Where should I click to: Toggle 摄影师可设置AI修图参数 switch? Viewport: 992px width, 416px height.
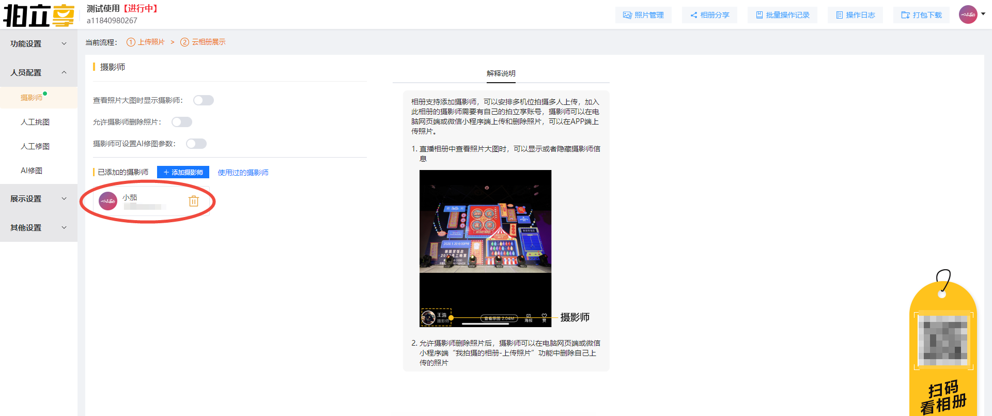coord(196,144)
